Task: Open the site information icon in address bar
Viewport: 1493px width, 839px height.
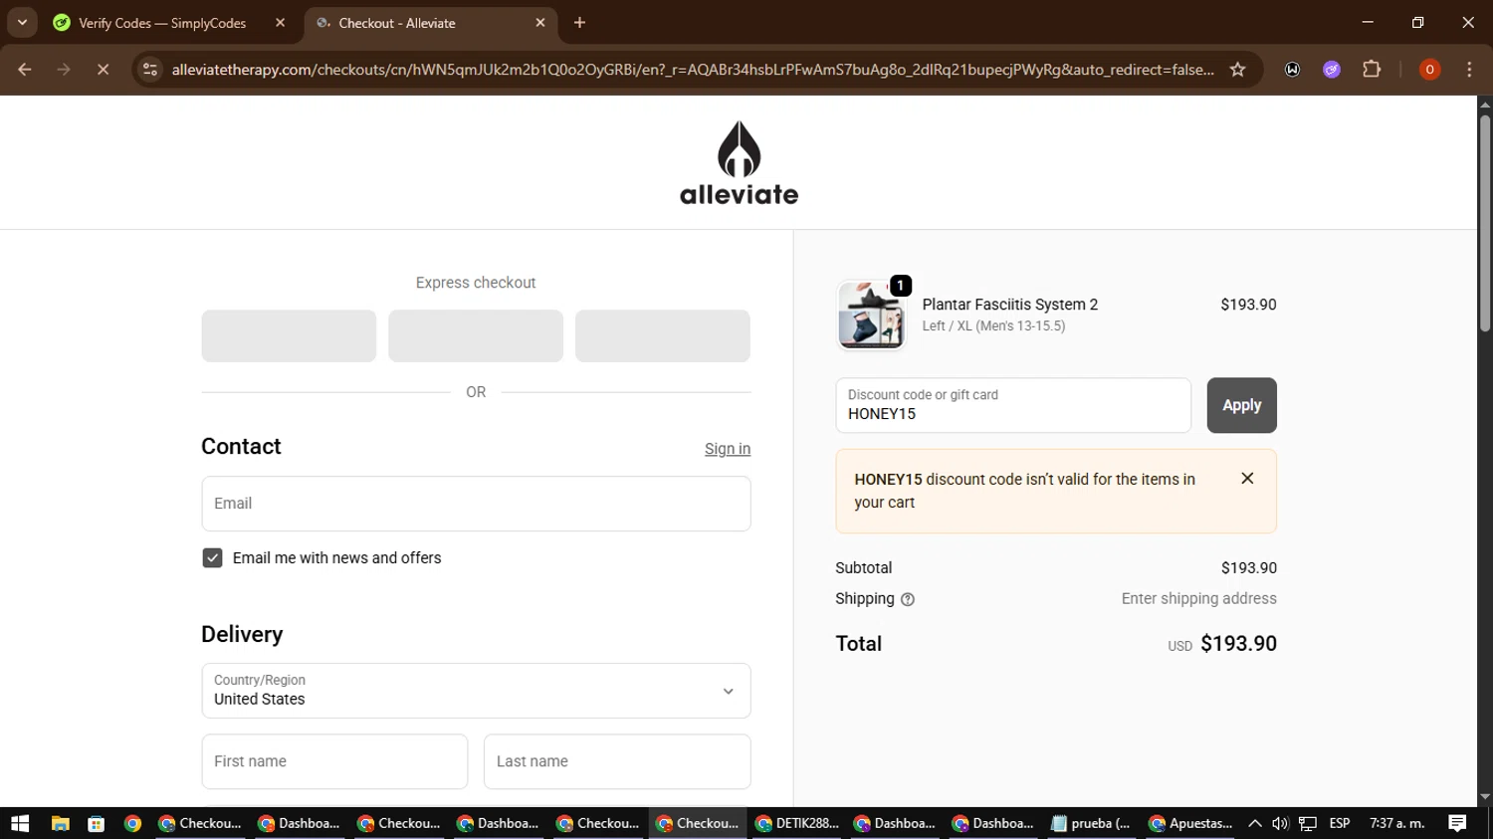Action: (150, 70)
